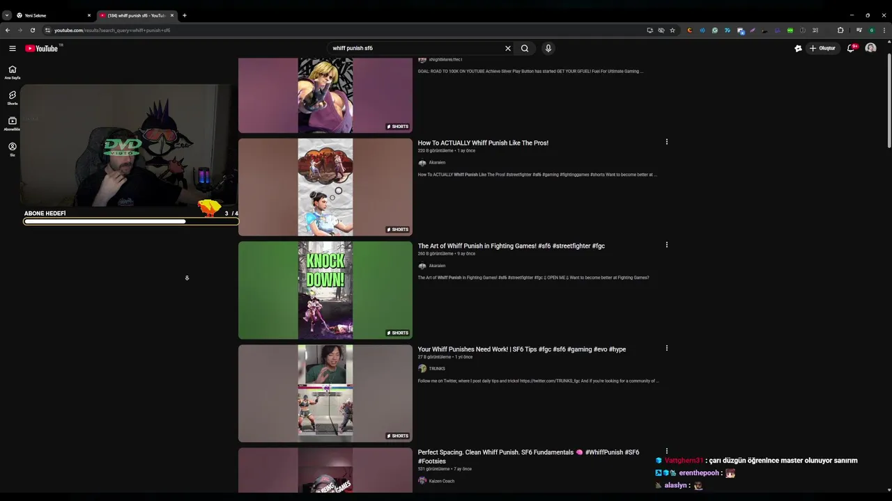Click the '27 B görüntüleme' view count text

(x=435, y=357)
